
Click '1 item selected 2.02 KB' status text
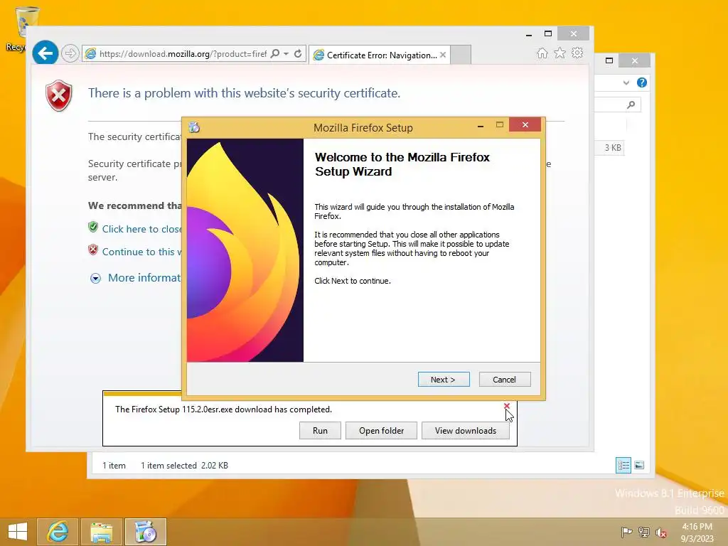184,465
